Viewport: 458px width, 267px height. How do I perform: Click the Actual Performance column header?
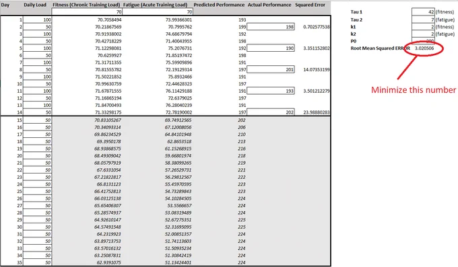(x=269, y=5)
